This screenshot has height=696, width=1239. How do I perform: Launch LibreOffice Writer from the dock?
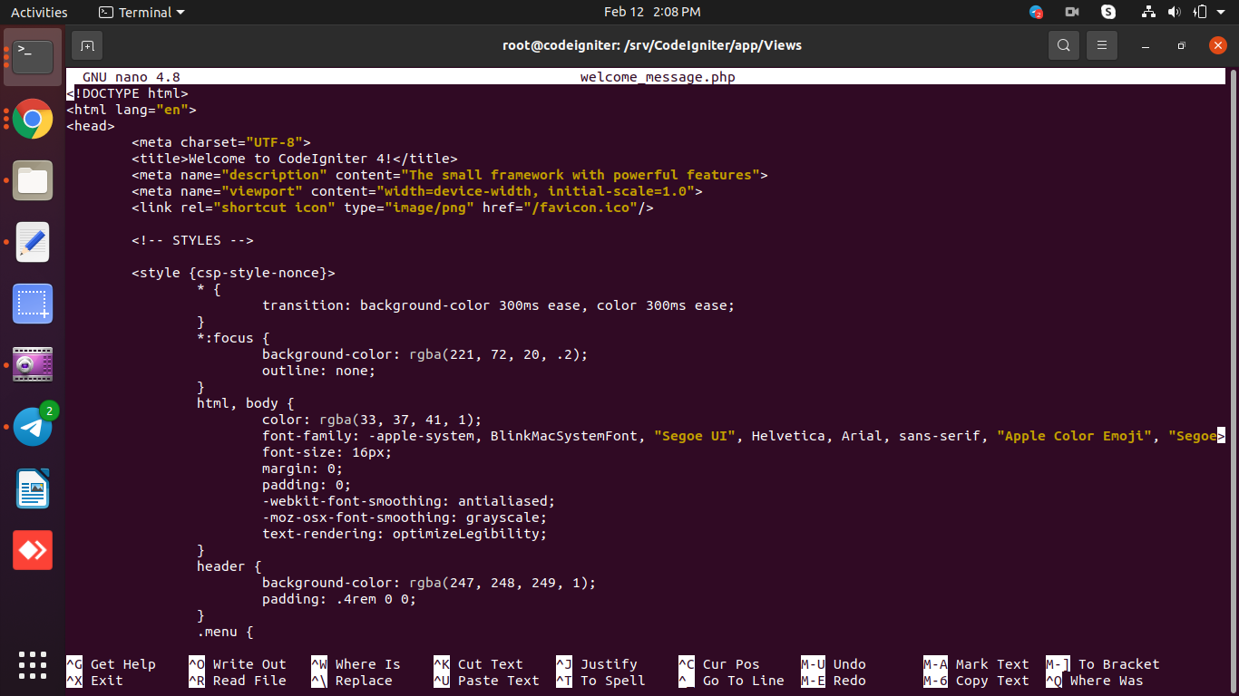pos(33,488)
